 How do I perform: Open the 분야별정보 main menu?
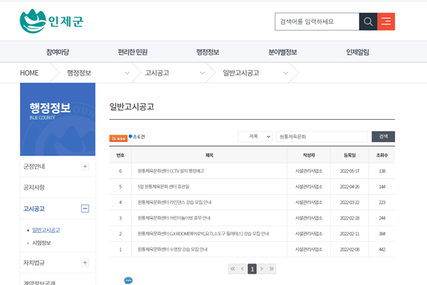[x=282, y=52]
